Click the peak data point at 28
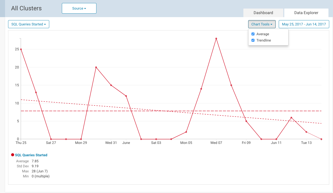This screenshot has height=193, width=333. point(216,38)
